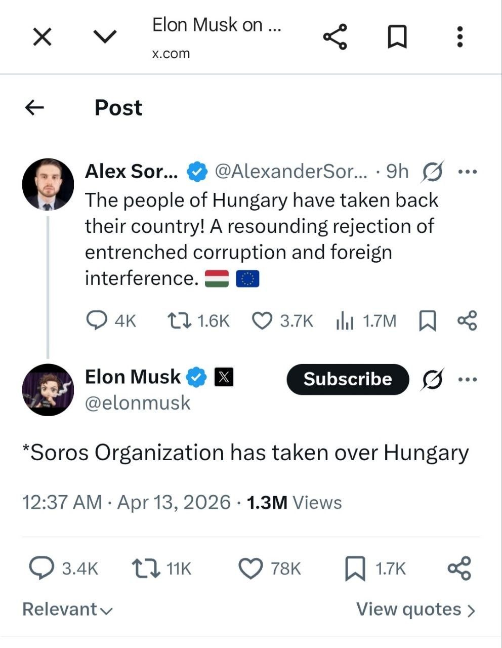This screenshot has width=502, height=648.
Task: Close the in-app browser with the X
Action: [42, 36]
